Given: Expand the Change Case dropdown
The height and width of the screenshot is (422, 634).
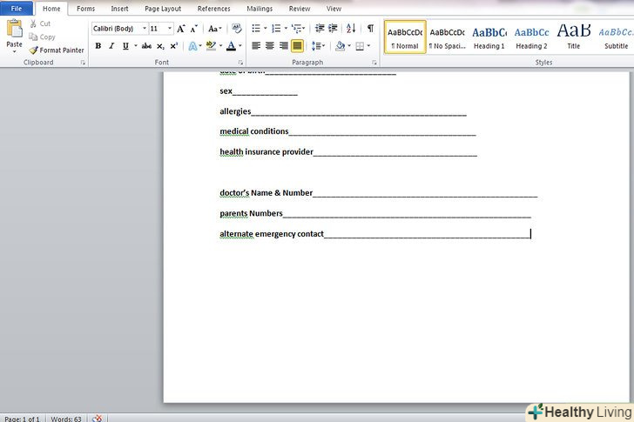Looking at the screenshot, I should (214, 29).
